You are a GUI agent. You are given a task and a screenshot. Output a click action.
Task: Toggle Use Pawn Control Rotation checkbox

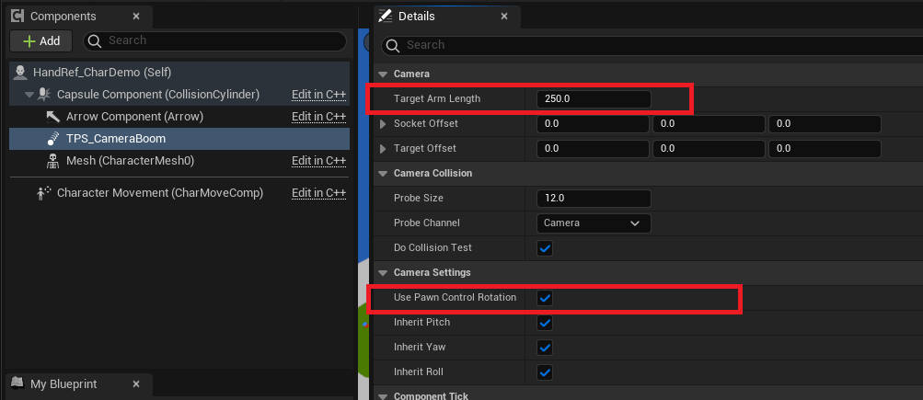coord(545,298)
